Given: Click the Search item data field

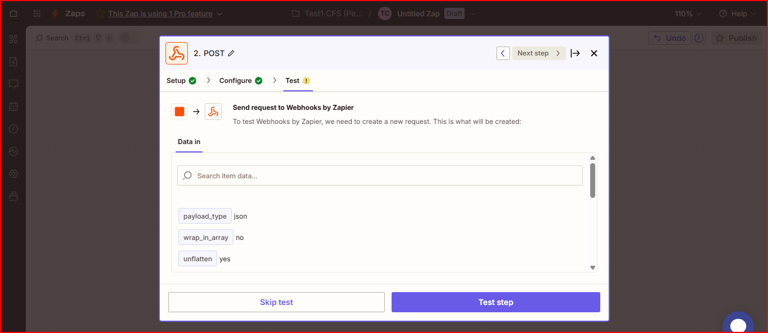Looking at the screenshot, I should click(380, 175).
